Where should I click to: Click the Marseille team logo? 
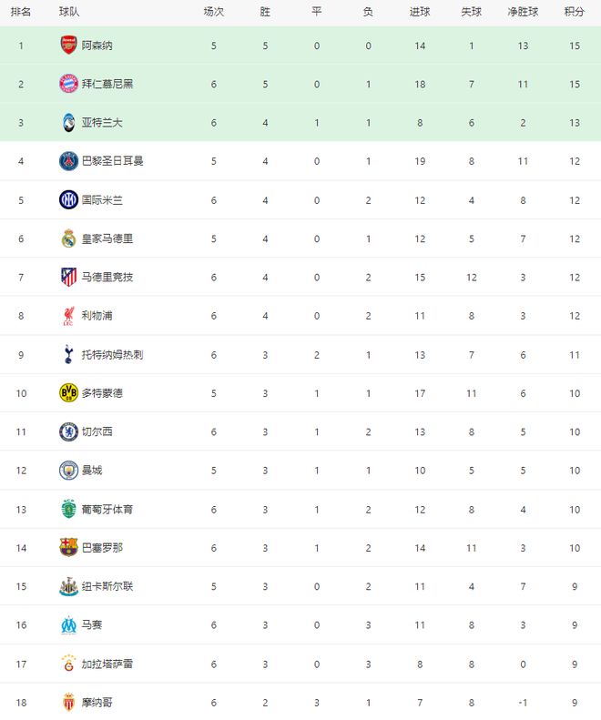(x=68, y=624)
